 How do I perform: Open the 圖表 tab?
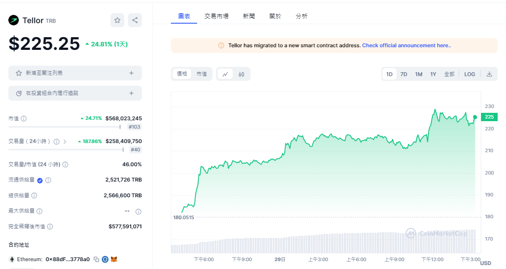click(184, 16)
